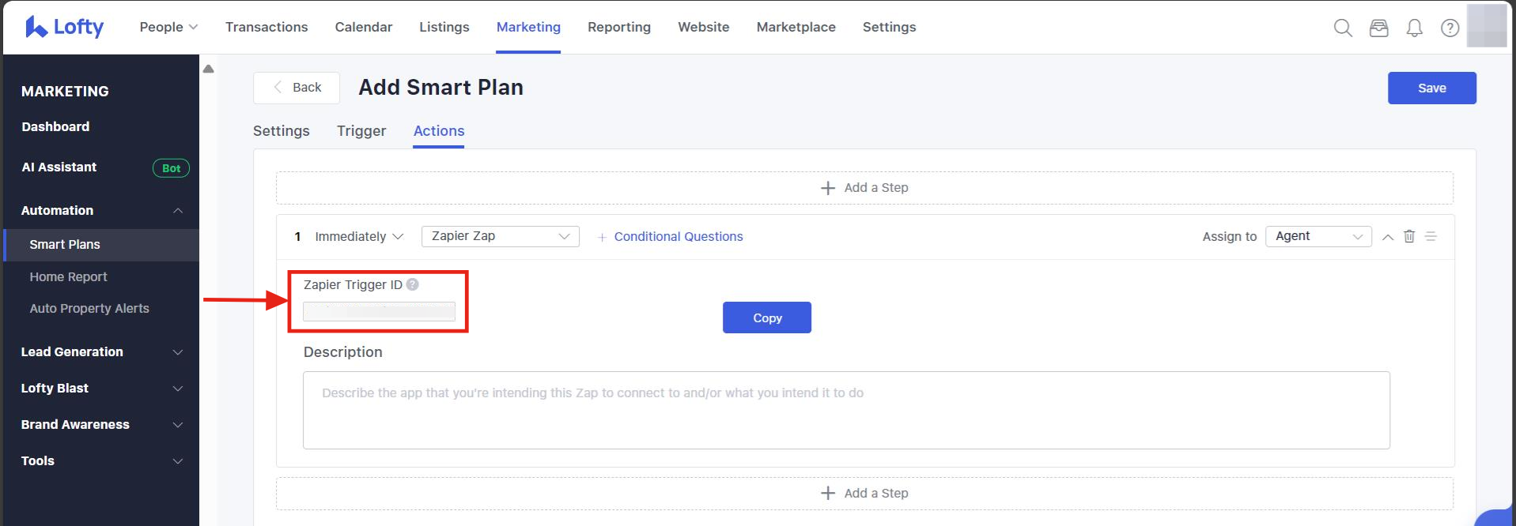Screen dimensions: 1516x526
Task: Open the Reporting menu
Action: pos(618,27)
